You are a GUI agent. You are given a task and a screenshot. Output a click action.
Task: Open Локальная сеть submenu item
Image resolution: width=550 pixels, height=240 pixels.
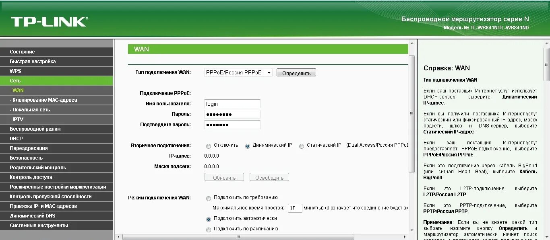56,110
